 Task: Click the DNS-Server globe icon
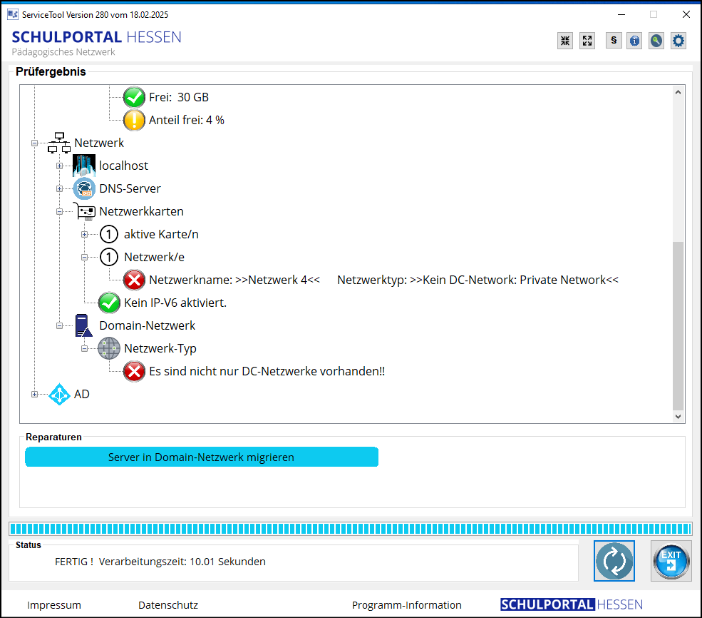84,188
